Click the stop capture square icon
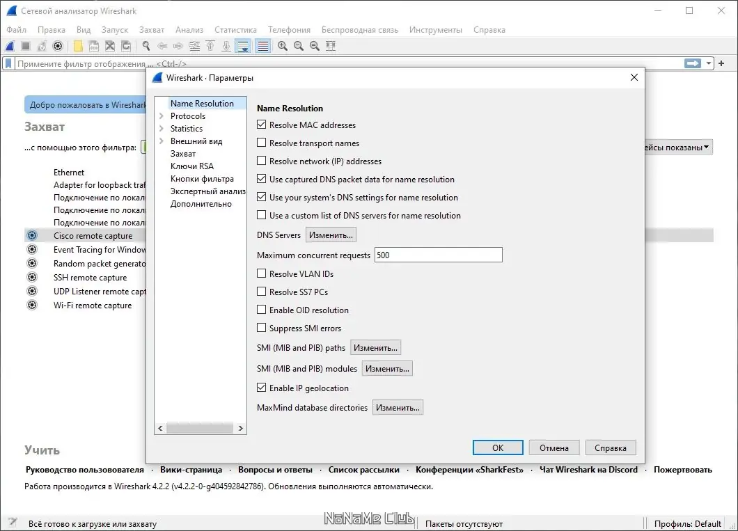Screen dimensions: 738x531 [26, 46]
